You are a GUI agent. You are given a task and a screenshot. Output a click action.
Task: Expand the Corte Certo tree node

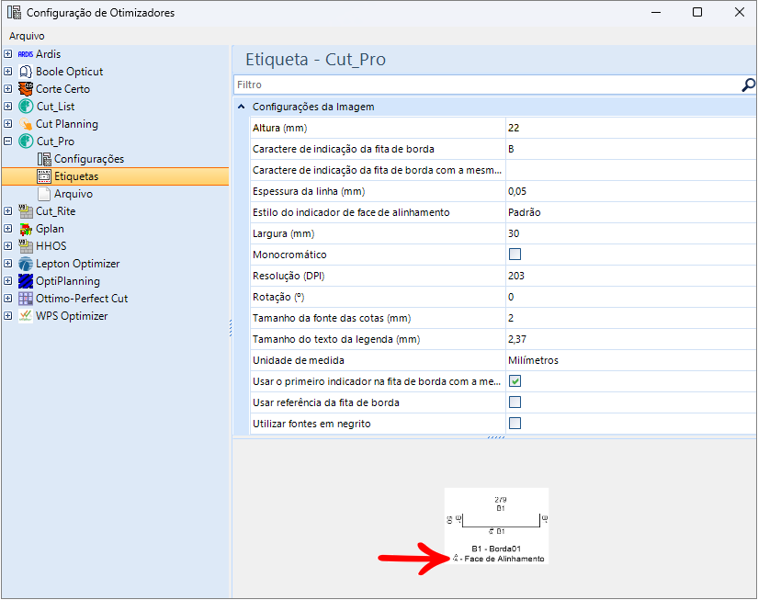pos(7,88)
